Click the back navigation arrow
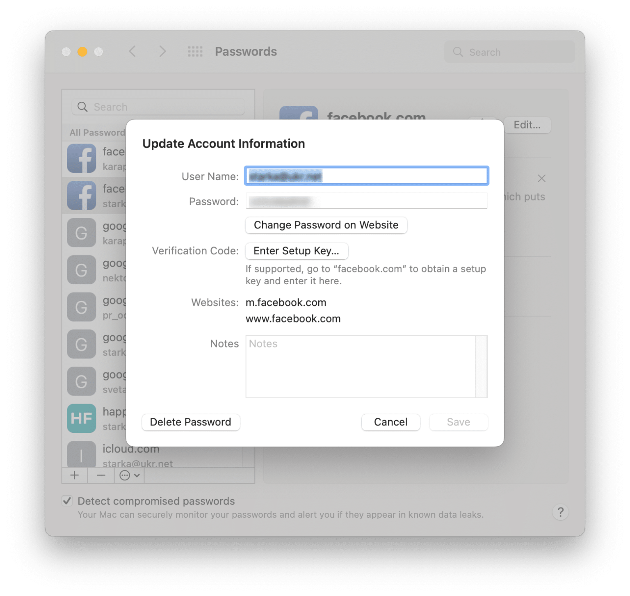 coord(132,51)
